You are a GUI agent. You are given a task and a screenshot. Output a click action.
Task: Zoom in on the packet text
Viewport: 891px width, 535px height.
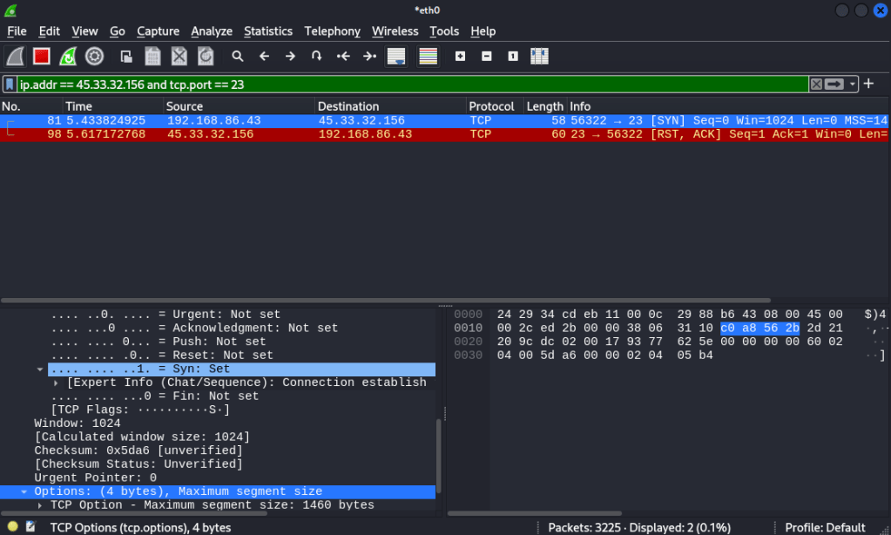click(460, 57)
